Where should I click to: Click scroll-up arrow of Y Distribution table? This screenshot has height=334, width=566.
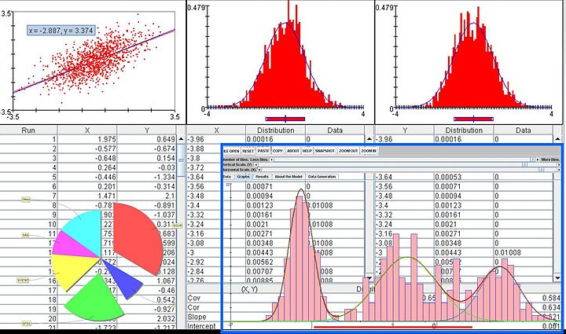[557, 139]
